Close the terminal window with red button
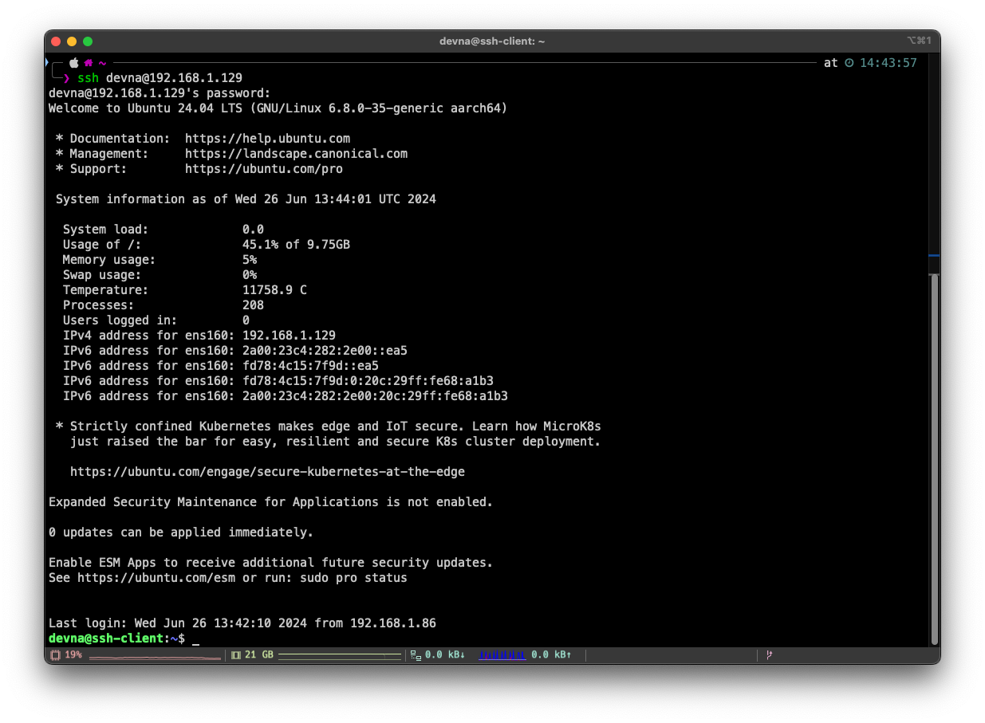The width and height of the screenshot is (985, 723). tap(56, 41)
